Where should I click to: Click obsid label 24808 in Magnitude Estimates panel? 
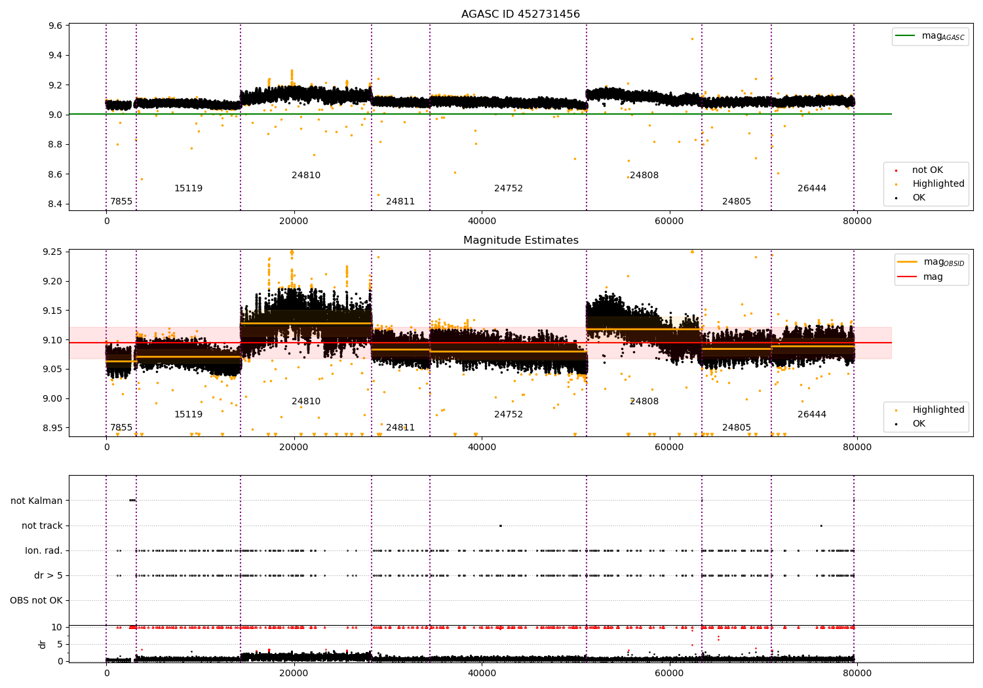(644, 402)
